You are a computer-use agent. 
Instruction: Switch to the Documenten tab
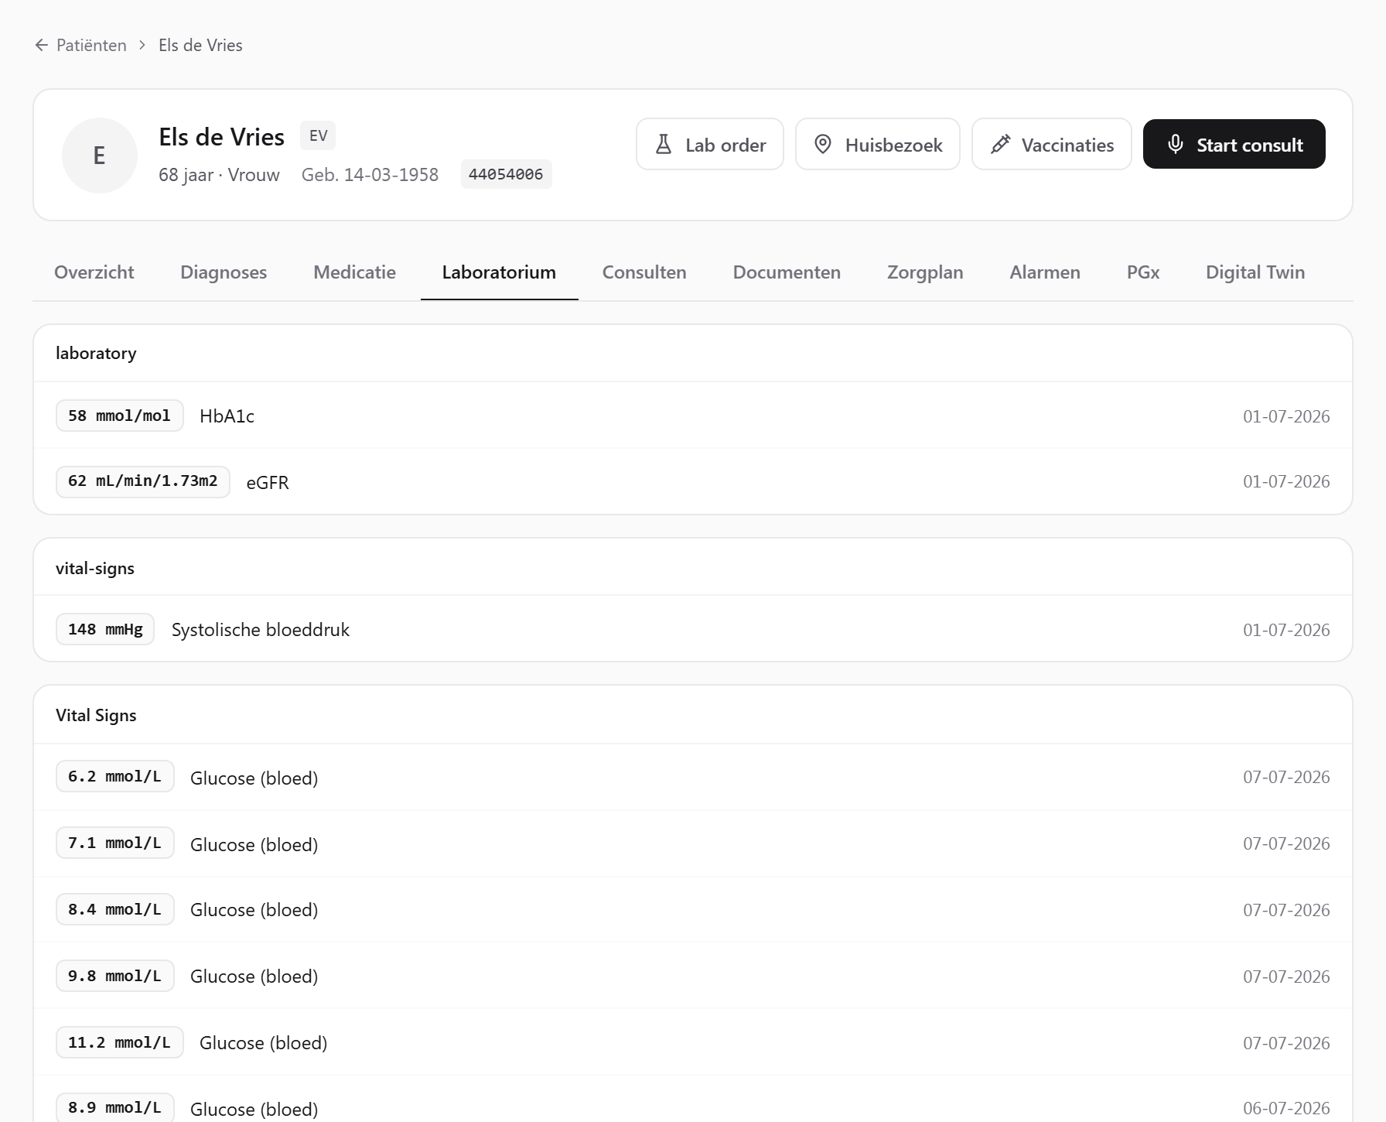(x=787, y=272)
